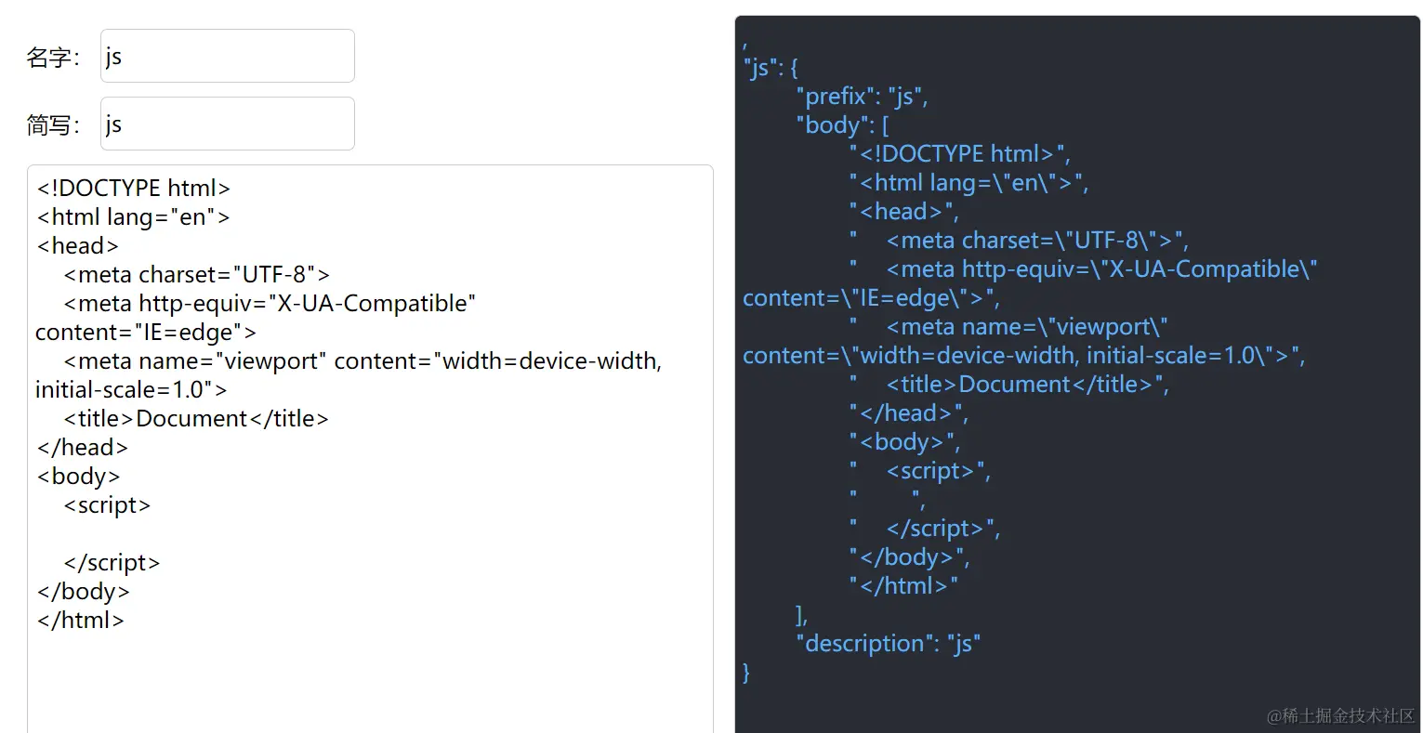The height and width of the screenshot is (733, 1423).
Task: Click the 稀土掘金技术社区 watermark
Action: click(1340, 715)
